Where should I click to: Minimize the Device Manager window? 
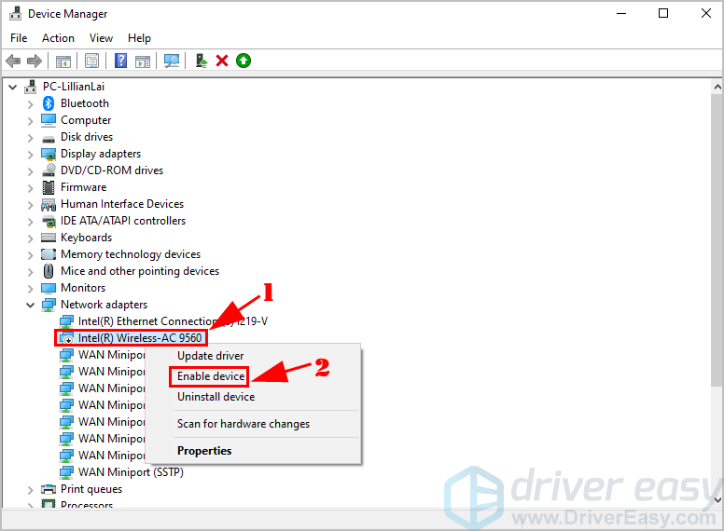(621, 13)
